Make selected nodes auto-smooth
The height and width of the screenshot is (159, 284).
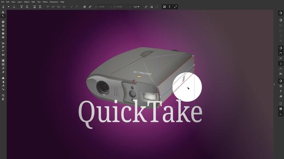[x=64, y=7]
